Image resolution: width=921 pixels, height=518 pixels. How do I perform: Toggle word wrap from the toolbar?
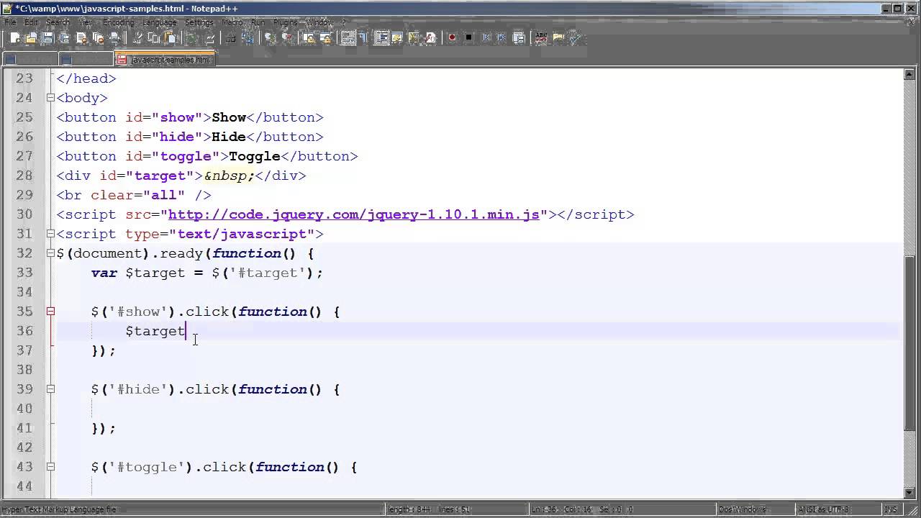pyautogui.click(x=346, y=37)
